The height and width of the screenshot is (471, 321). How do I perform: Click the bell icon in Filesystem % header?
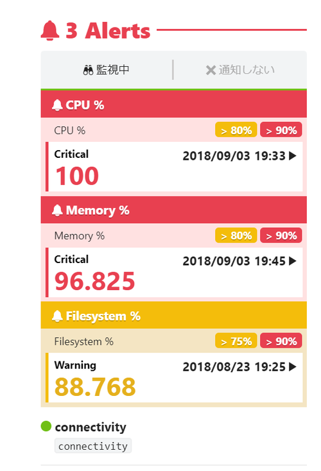point(57,316)
